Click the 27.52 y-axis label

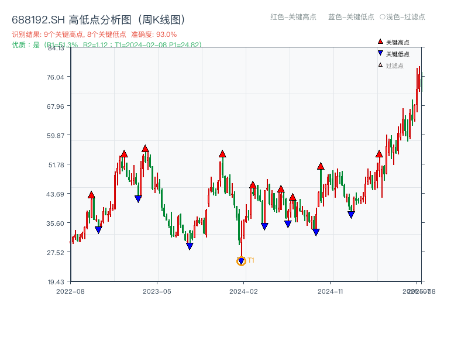point(55,253)
